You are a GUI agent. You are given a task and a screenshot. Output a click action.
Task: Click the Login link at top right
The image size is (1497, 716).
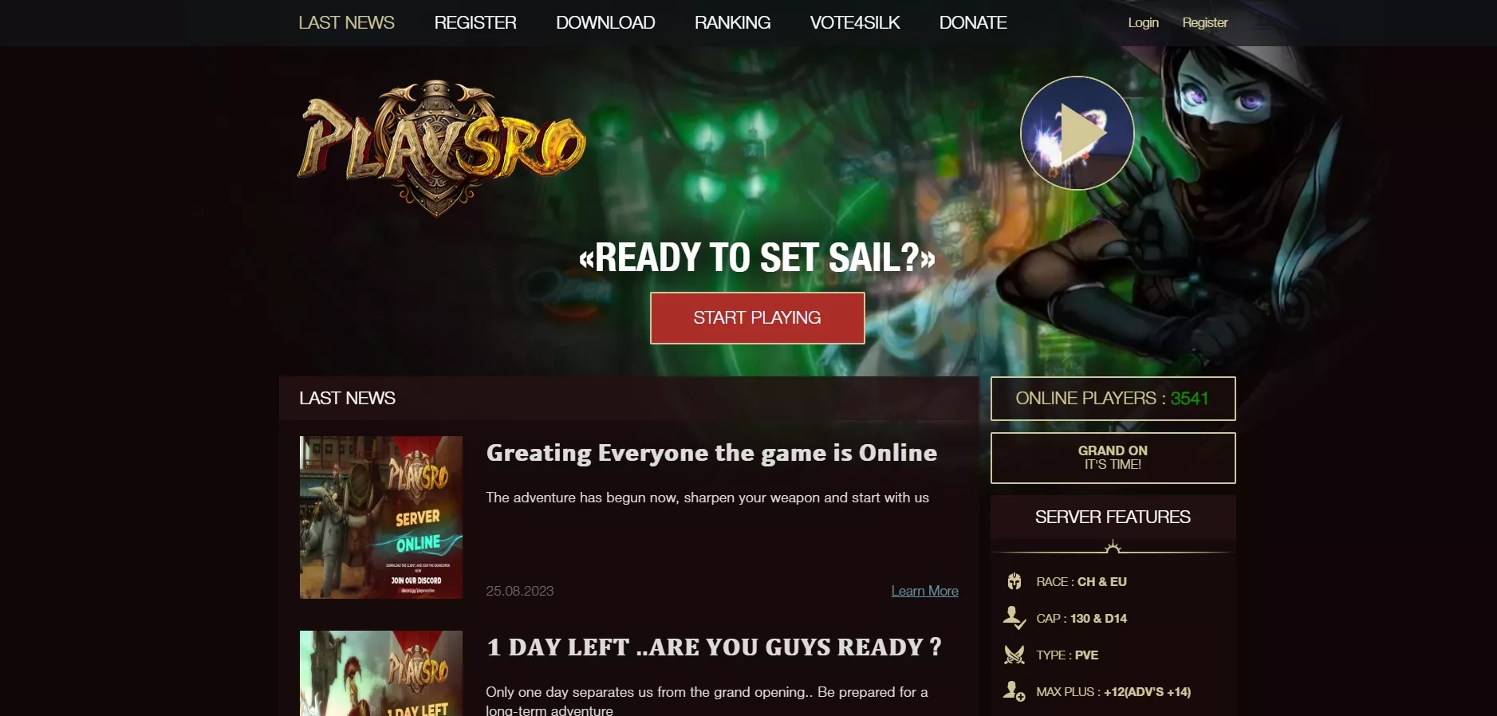(x=1143, y=22)
